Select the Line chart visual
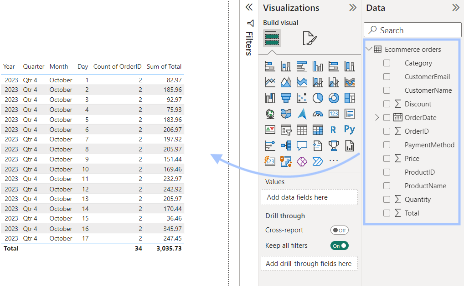Screen dimensions: 464x286 270,82
